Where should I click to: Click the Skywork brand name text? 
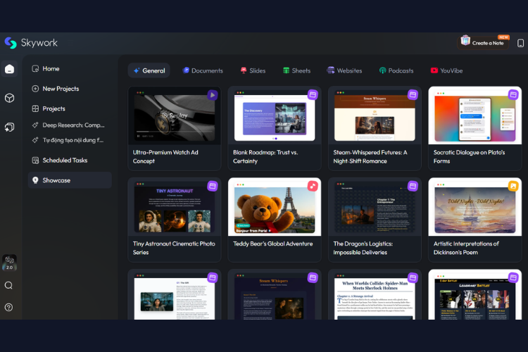click(x=39, y=43)
